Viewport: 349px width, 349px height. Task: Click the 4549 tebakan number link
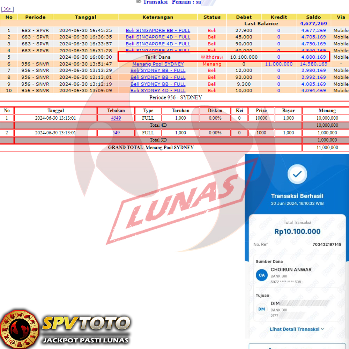116,118
